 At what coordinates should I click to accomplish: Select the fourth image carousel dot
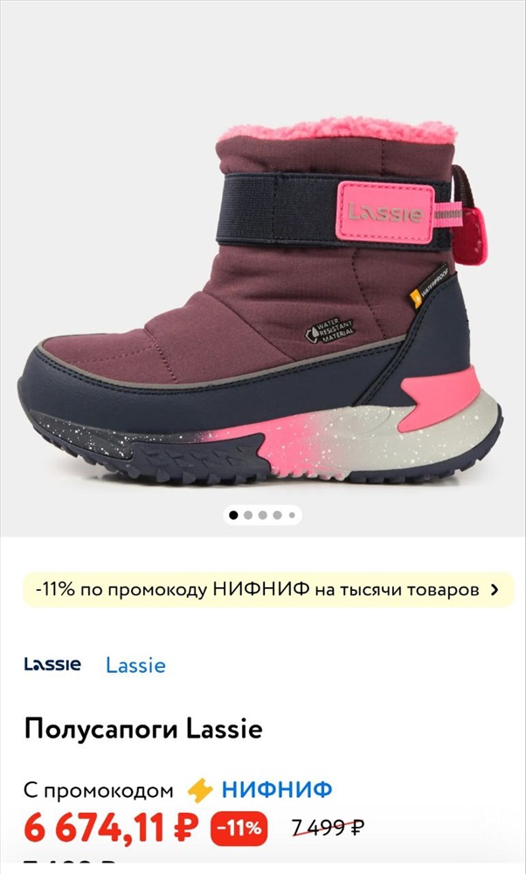point(277,515)
